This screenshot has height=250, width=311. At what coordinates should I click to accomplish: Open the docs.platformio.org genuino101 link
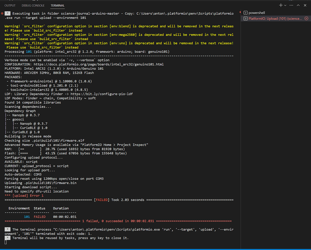(98, 64)
